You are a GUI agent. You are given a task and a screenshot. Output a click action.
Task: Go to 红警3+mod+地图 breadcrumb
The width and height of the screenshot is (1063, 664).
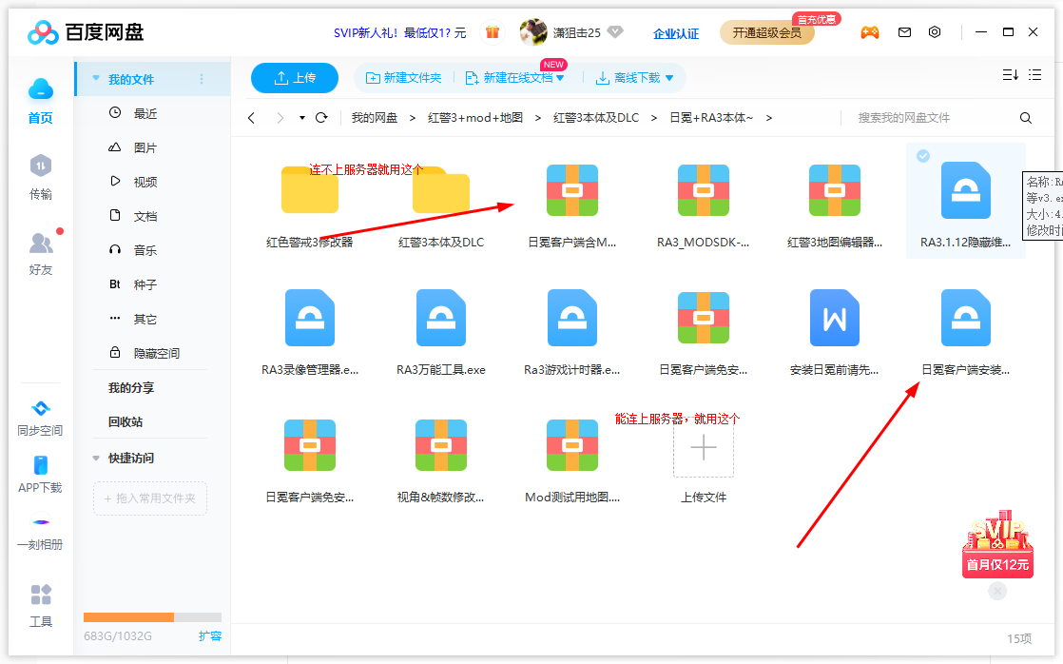coord(475,118)
